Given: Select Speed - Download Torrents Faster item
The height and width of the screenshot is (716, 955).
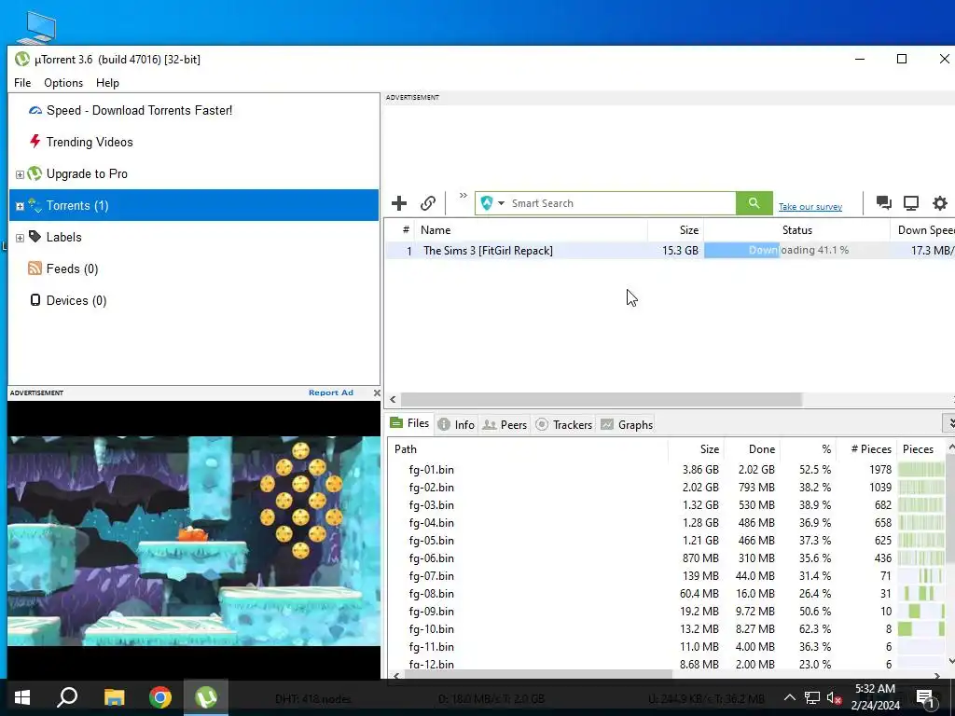Looking at the screenshot, I should (139, 110).
